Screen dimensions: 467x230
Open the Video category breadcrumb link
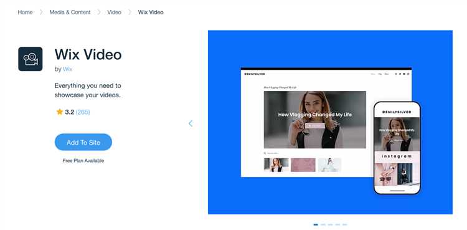click(115, 12)
